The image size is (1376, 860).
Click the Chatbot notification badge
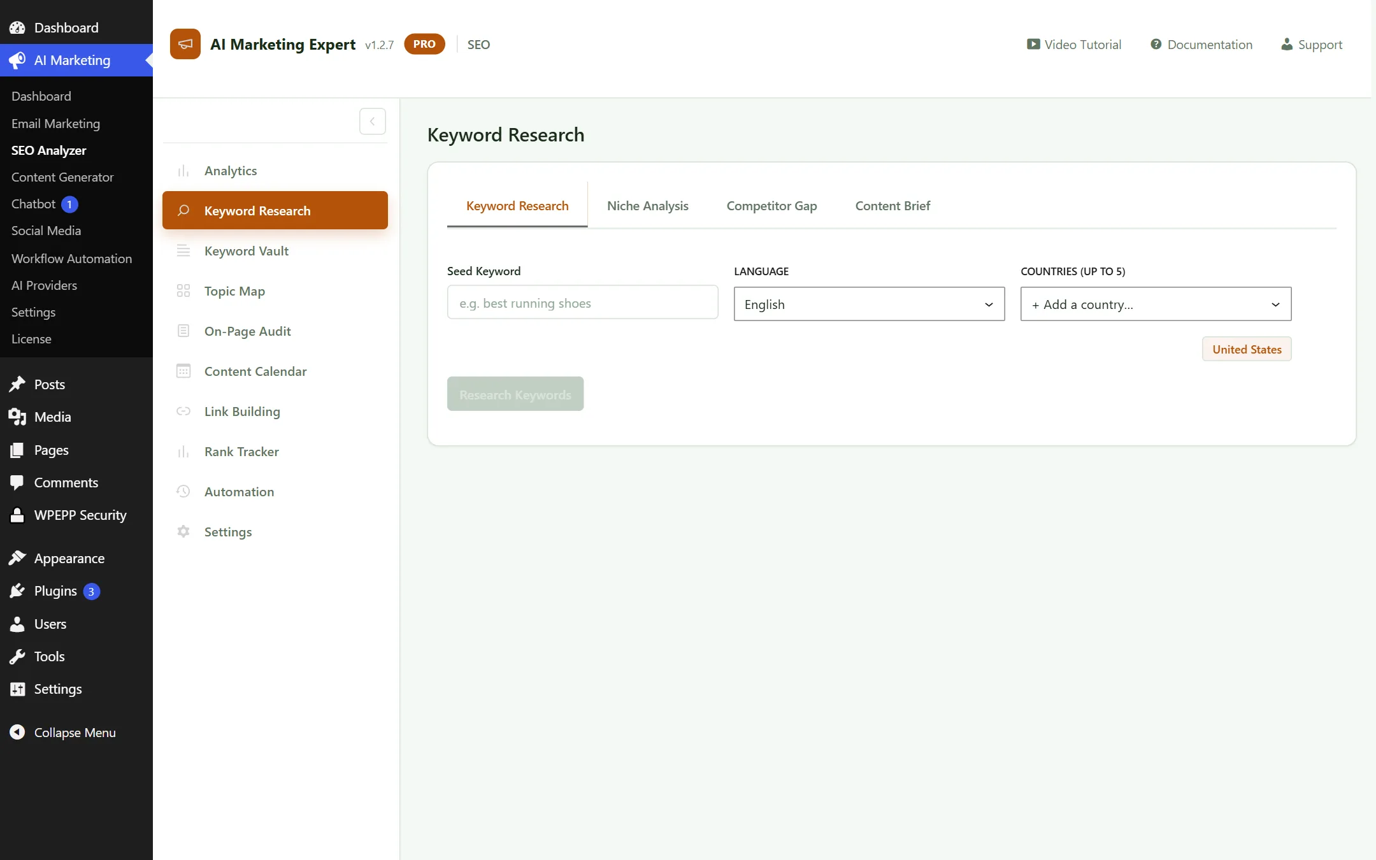pyautogui.click(x=69, y=204)
